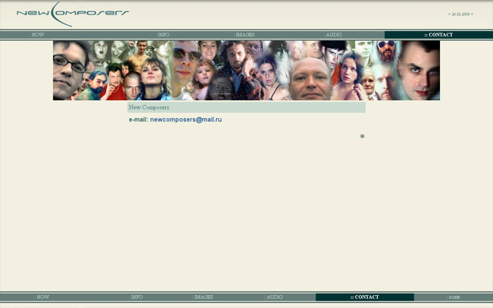Viewport: 493px width, 308px height.
Task: Go to IMAGES in the bottom navigation bar
Action: (x=203, y=297)
